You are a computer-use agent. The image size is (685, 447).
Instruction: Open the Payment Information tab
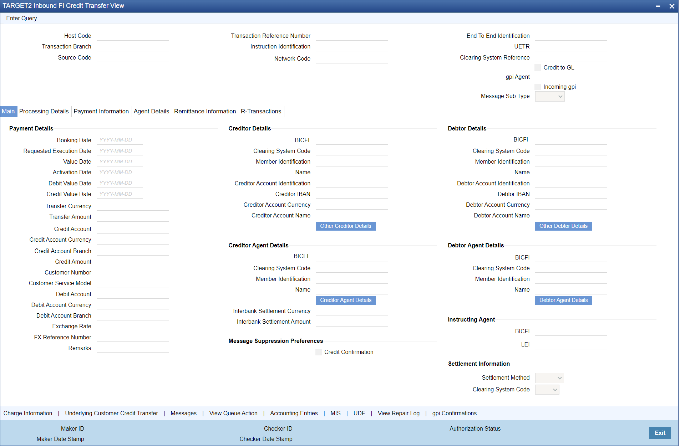[x=101, y=112]
